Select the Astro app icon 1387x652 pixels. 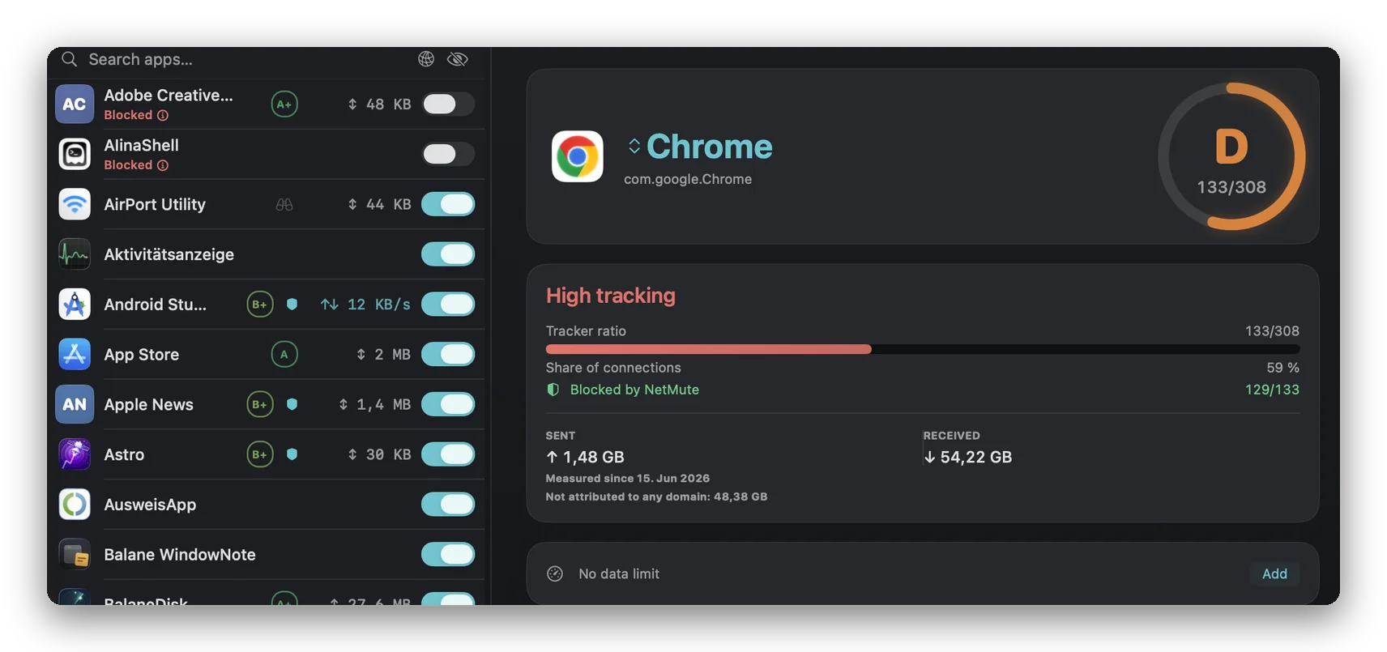[x=75, y=454]
